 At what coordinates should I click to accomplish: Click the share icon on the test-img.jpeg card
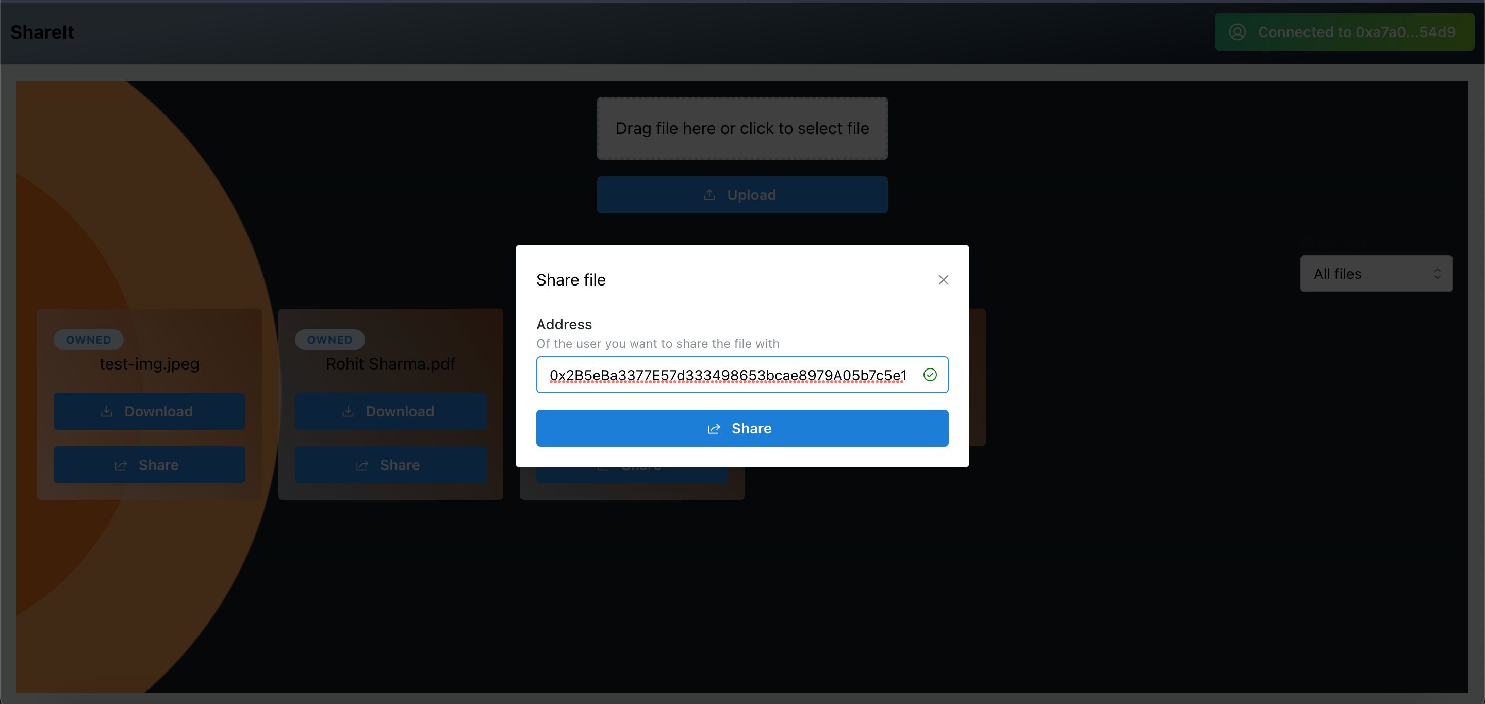121,465
